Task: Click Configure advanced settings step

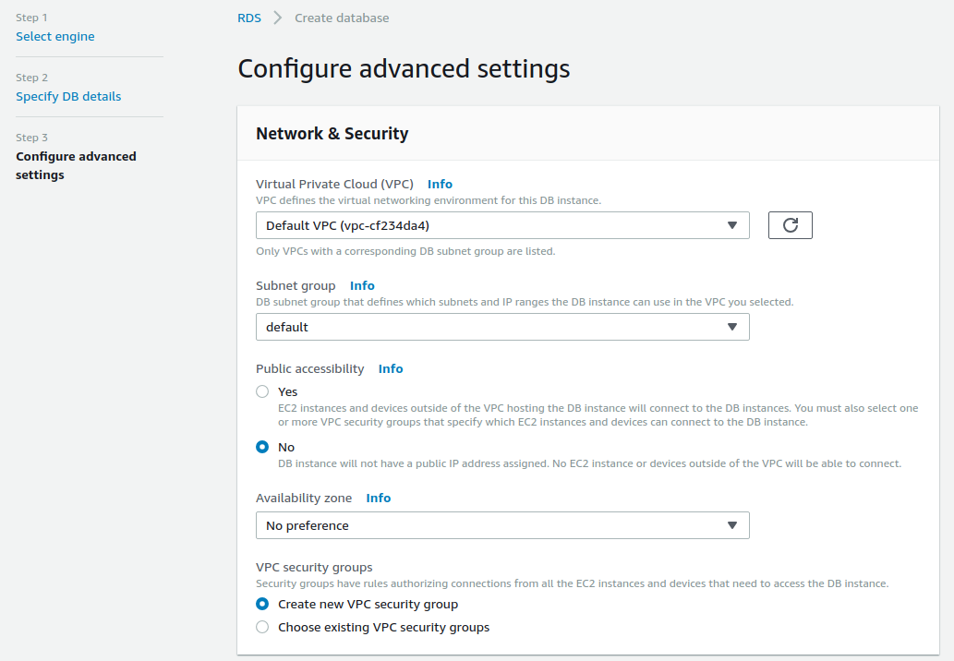Action: pyautogui.click(x=76, y=165)
